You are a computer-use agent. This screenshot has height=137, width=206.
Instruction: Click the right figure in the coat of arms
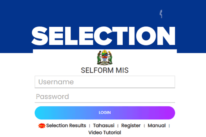[x=110, y=57]
